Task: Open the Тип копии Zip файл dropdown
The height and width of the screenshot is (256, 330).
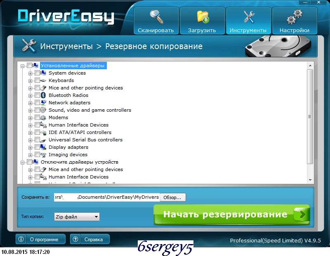Action: [x=77, y=217]
